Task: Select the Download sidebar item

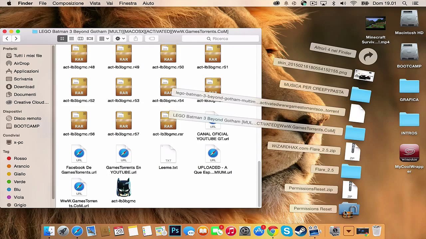Action: click(x=24, y=87)
